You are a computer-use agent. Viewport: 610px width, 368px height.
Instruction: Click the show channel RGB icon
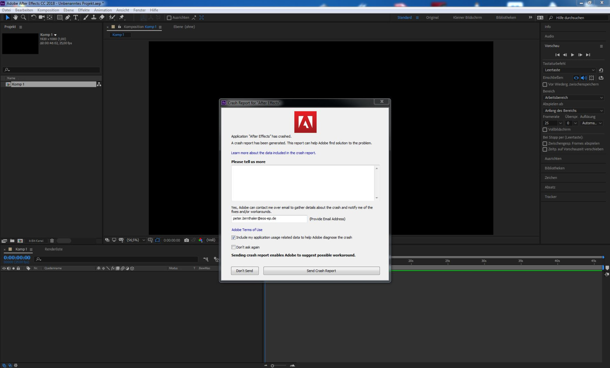(201, 240)
